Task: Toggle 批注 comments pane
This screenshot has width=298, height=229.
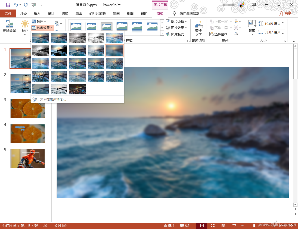Action: tap(185, 225)
